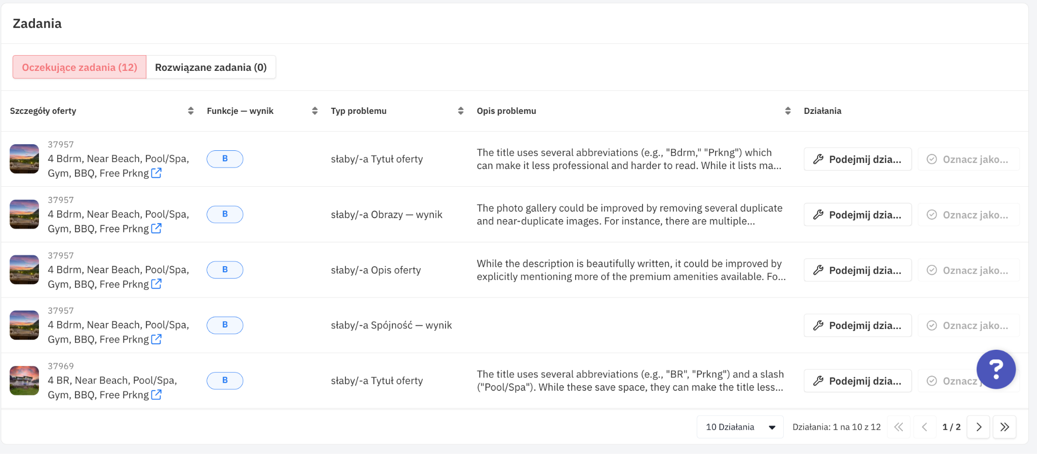Click Podejmij działanie for Tytuł oferty first row
Image resolution: width=1037 pixels, height=454 pixels.
[858, 159]
